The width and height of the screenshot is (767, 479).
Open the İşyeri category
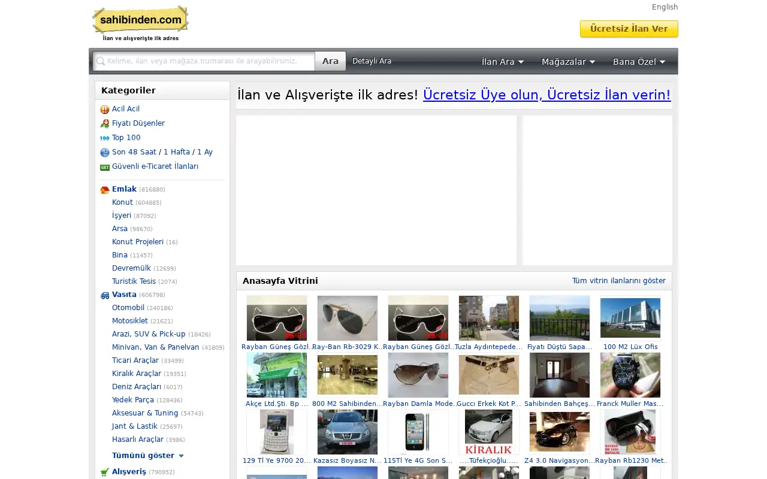click(122, 216)
